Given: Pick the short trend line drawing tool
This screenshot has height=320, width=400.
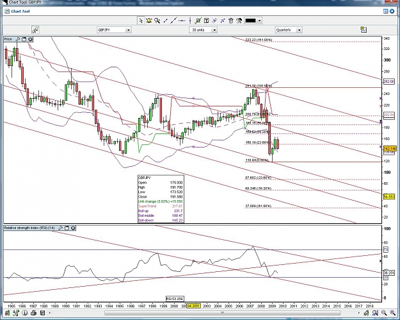Looking at the screenshot, I should pos(165,21).
